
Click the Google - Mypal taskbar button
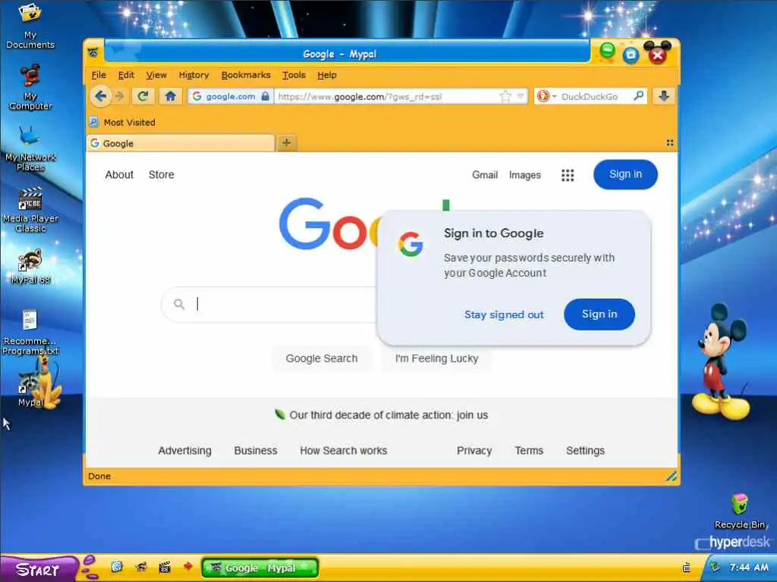click(260, 568)
